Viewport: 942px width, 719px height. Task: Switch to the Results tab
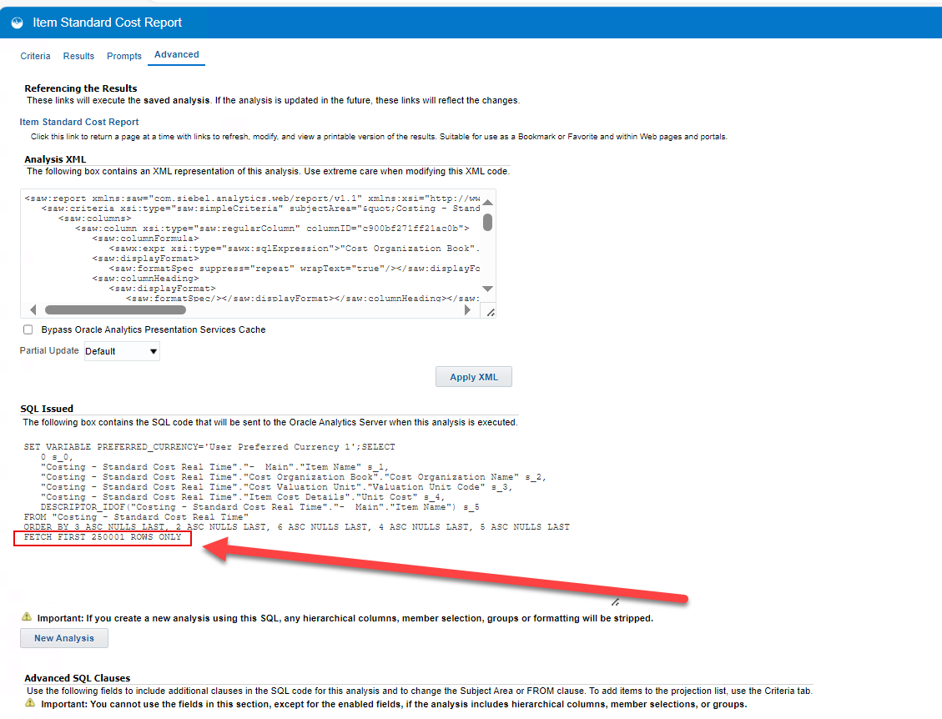pos(78,56)
